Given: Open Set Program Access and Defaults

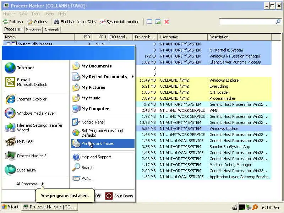Looking at the screenshot, I should (98, 133).
